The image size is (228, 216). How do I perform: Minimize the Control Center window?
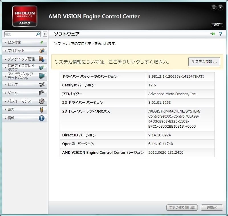pyautogui.click(x=214, y=8)
